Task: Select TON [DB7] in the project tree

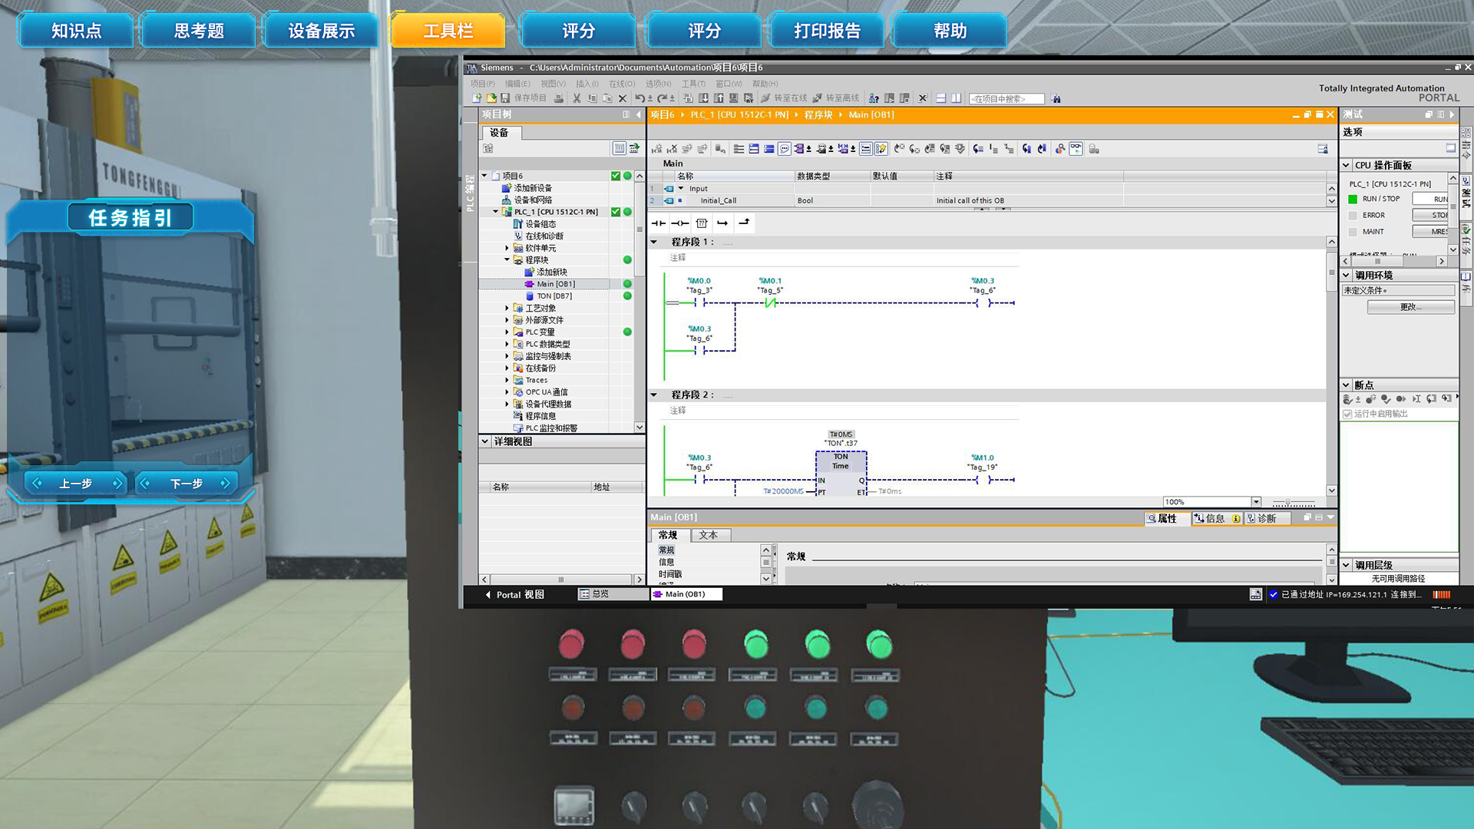Action: pos(554,296)
